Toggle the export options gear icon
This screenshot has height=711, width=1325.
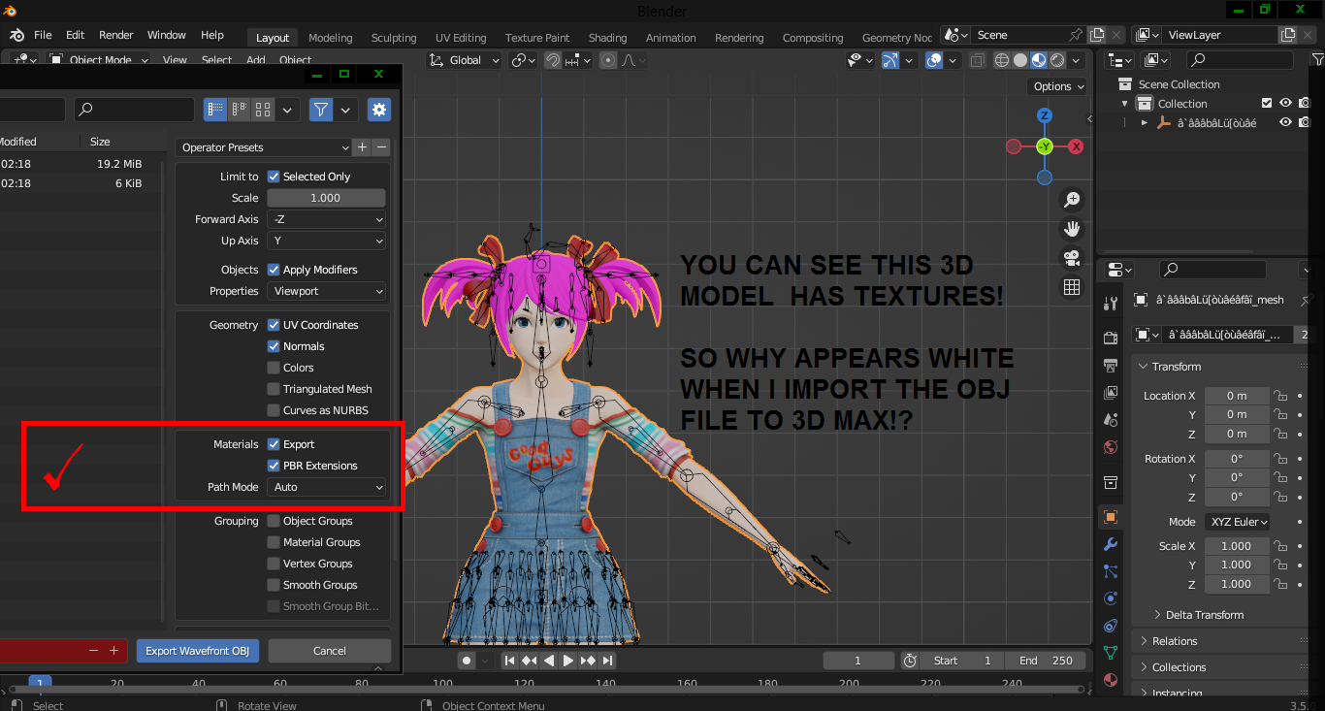pos(379,110)
